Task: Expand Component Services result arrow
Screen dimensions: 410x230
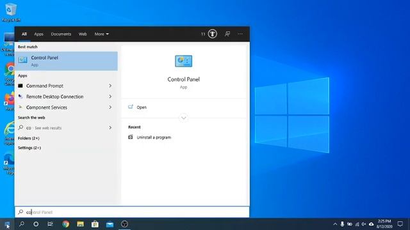Action: (110, 107)
